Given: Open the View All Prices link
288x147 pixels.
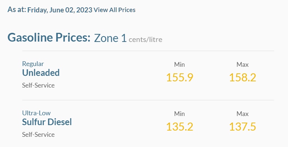Looking at the screenshot, I should click(114, 10).
